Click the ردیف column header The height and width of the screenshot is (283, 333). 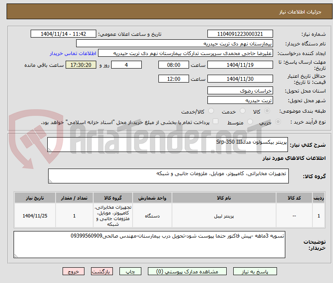pos(319,198)
